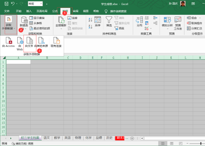Click the zoom slider handle
The image size is (205, 146).
tap(201, 143)
